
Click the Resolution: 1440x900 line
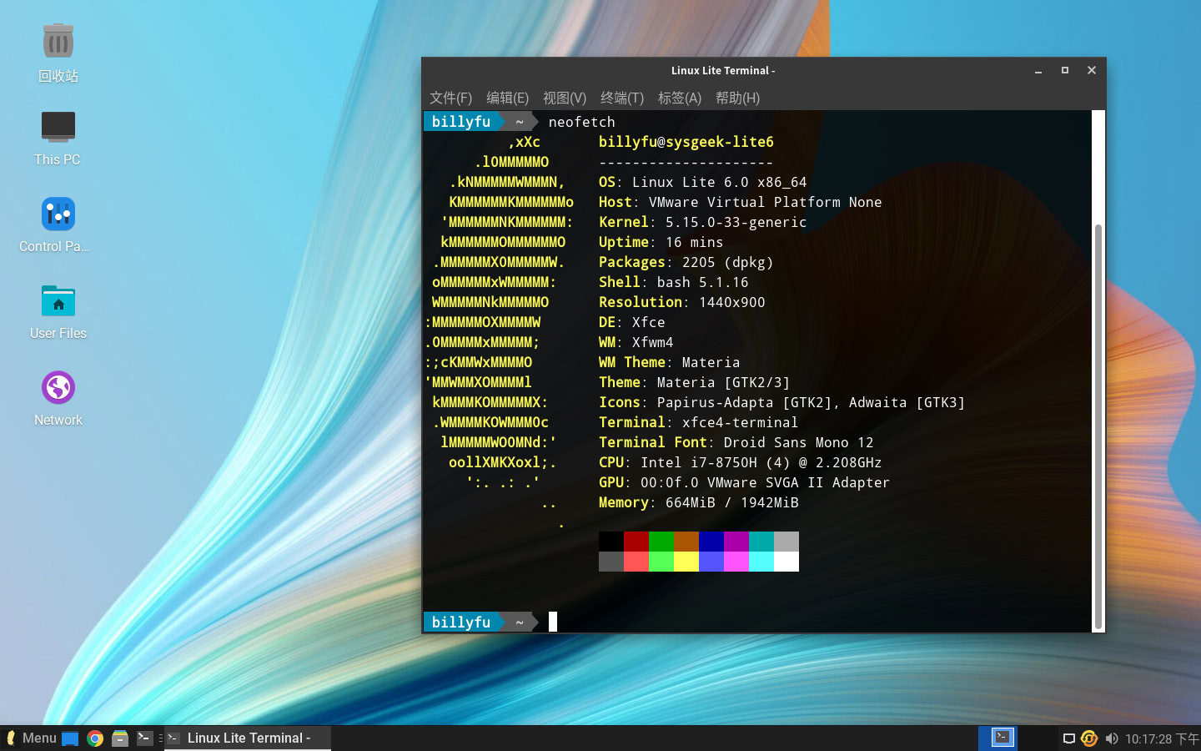tap(681, 302)
